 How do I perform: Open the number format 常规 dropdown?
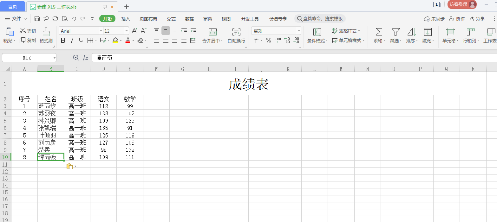coord(299,31)
